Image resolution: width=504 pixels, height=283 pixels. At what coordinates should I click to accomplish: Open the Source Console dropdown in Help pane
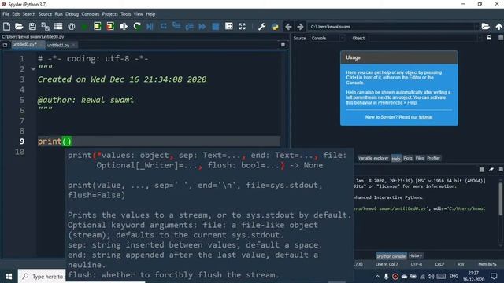point(328,39)
